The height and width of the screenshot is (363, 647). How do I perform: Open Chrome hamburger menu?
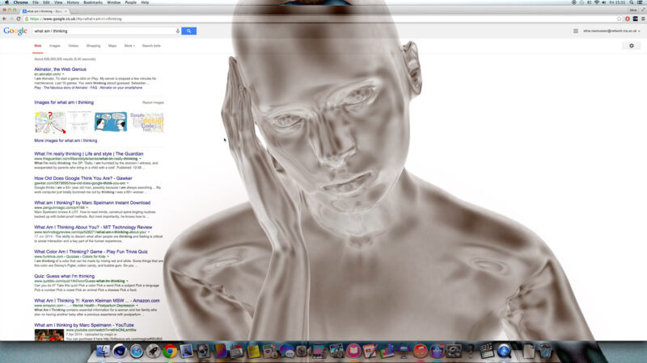click(643, 19)
